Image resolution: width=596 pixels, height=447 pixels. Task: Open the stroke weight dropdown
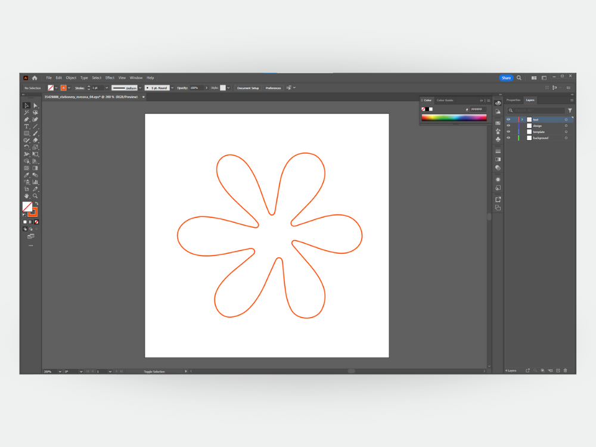(x=106, y=88)
